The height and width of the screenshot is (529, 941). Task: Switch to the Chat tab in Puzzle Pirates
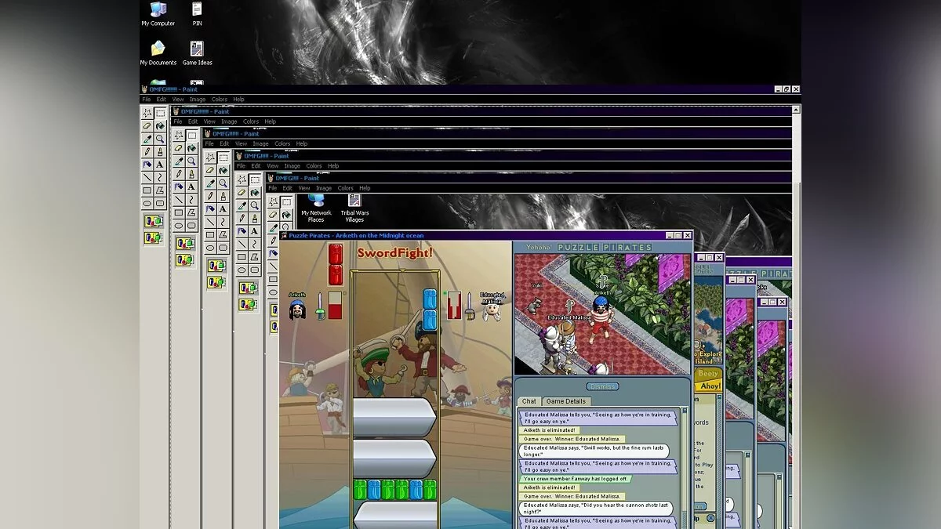pos(529,401)
